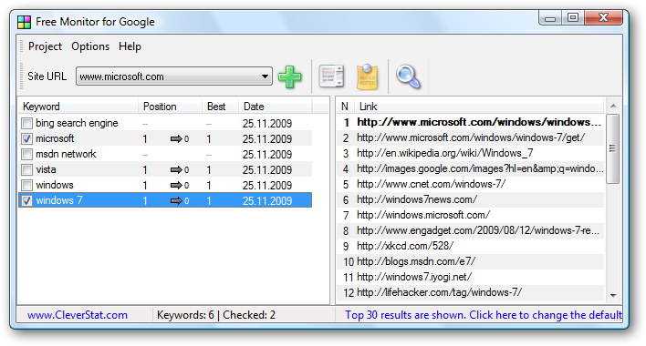Viewport: 646px width, 346px height.
Task: Check the bing search engine checkbox
Action: (27, 123)
